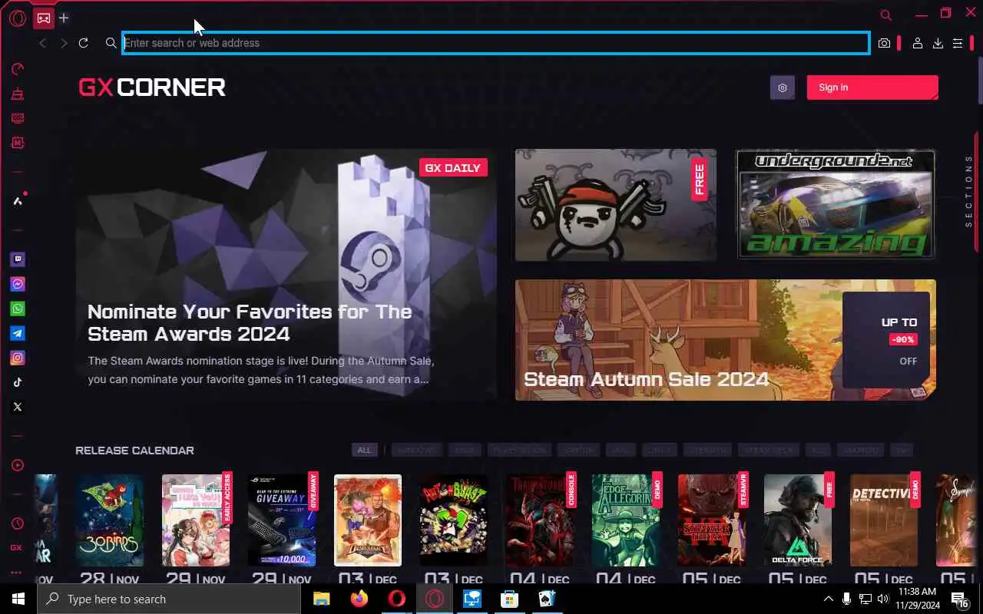Viewport: 983px width, 614px height.
Task: Select the PLAYSTATION release calendar filter
Action: pos(519,451)
